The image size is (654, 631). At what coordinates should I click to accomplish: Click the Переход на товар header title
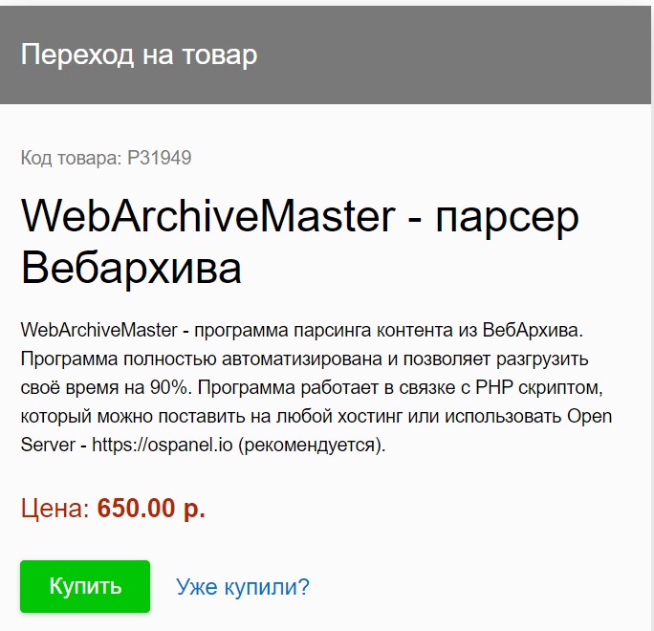139,54
